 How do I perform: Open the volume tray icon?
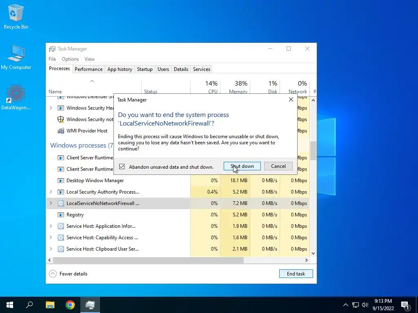pos(365,305)
